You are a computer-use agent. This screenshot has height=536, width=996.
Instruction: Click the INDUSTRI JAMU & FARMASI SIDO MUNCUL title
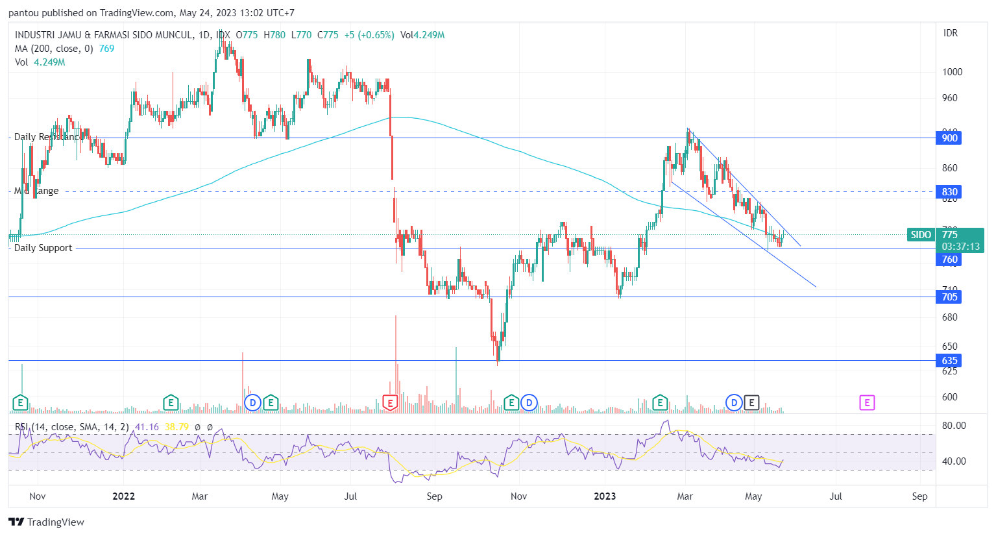point(104,35)
